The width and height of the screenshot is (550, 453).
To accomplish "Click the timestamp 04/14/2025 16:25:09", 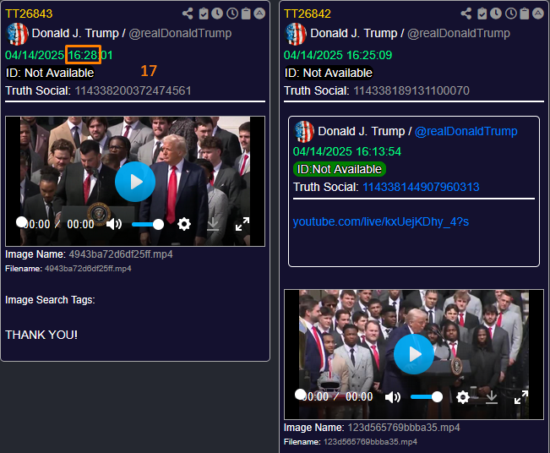I will point(338,55).
